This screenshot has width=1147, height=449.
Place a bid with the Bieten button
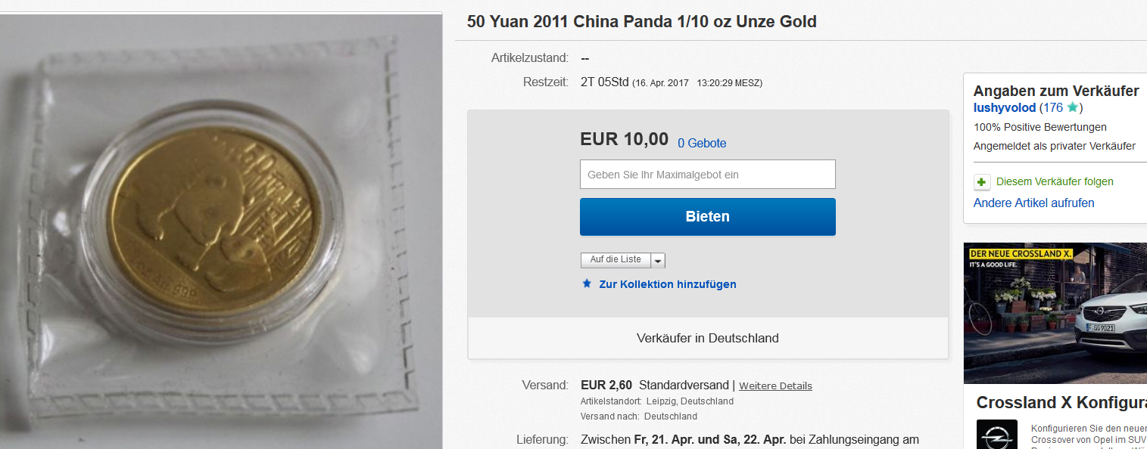708,217
